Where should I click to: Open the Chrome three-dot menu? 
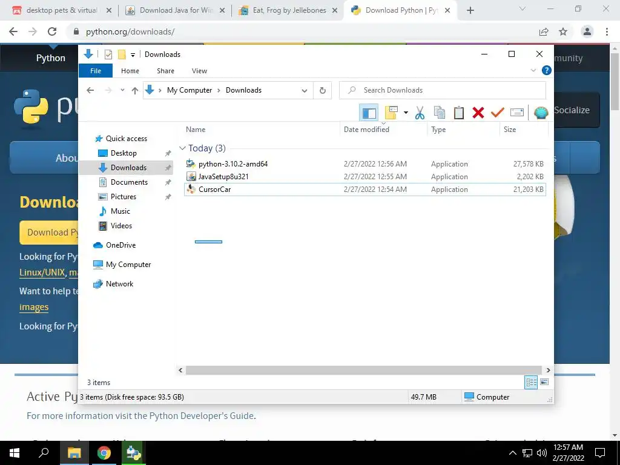click(x=607, y=31)
